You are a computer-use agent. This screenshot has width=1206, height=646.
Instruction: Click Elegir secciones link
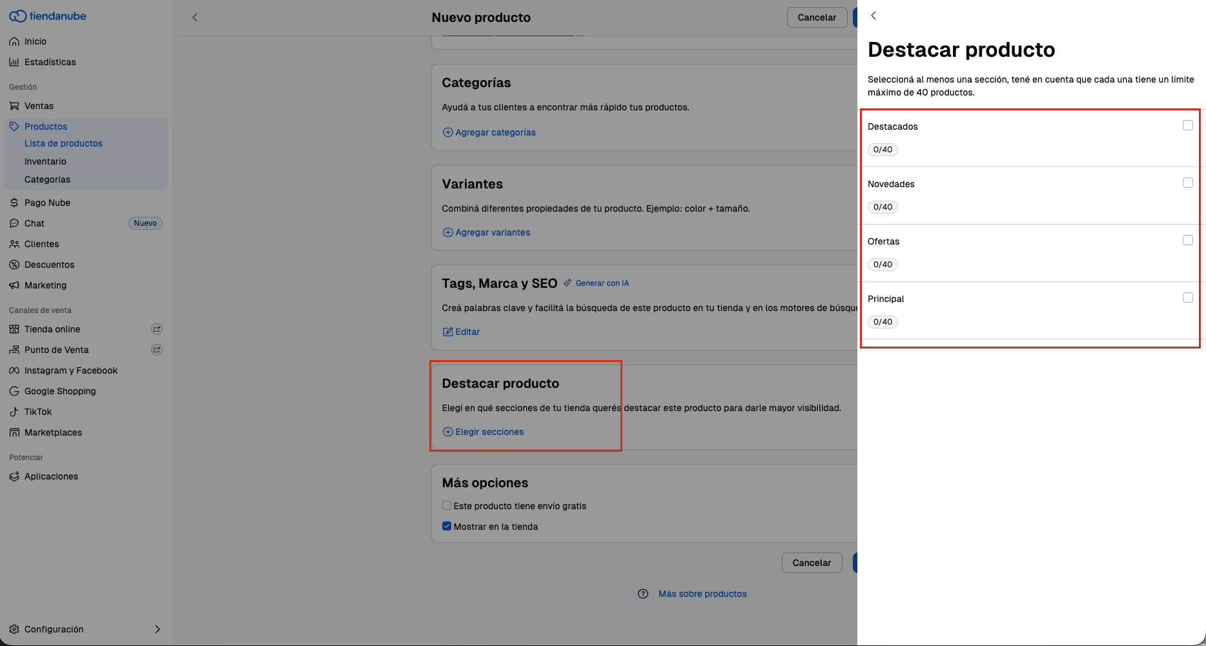(483, 432)
